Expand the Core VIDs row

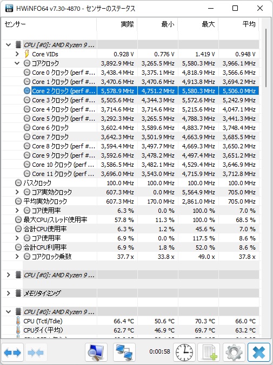coord(17,54)
